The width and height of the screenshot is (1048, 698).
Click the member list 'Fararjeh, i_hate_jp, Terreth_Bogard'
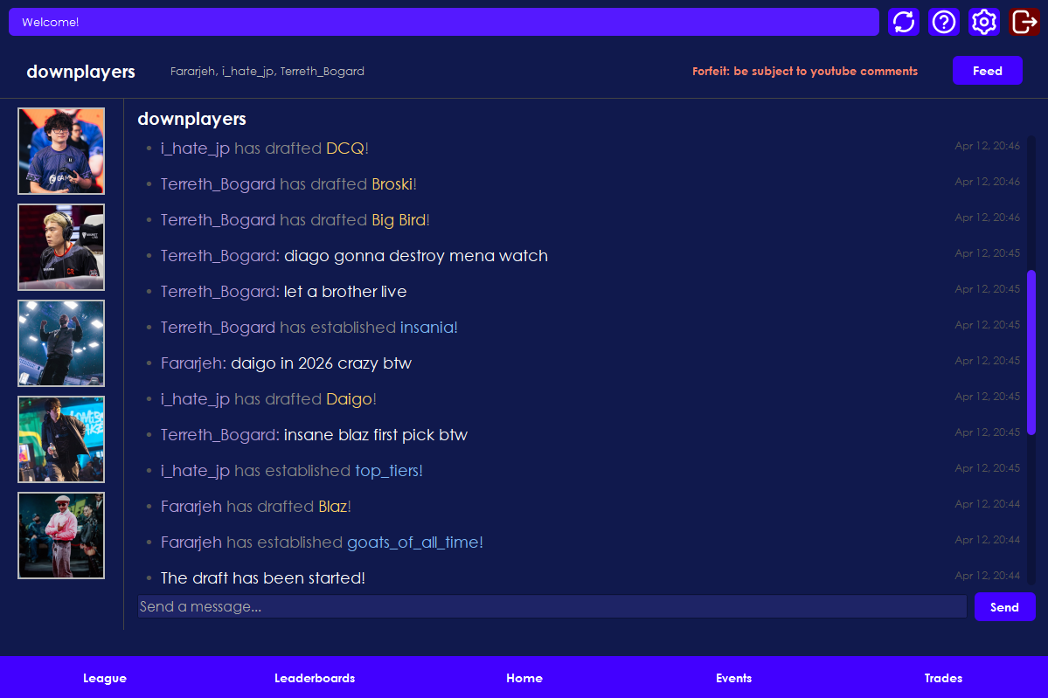[x=267, y=72]
